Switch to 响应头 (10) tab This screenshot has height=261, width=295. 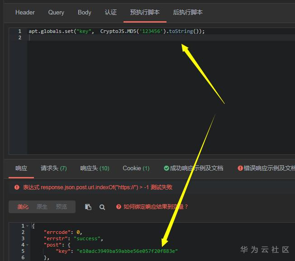95,168
